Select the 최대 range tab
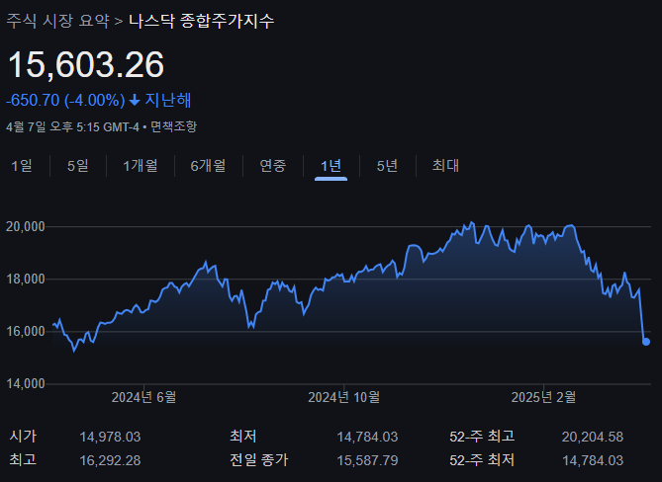Screen dimensions: 662x482 point(445,166)
